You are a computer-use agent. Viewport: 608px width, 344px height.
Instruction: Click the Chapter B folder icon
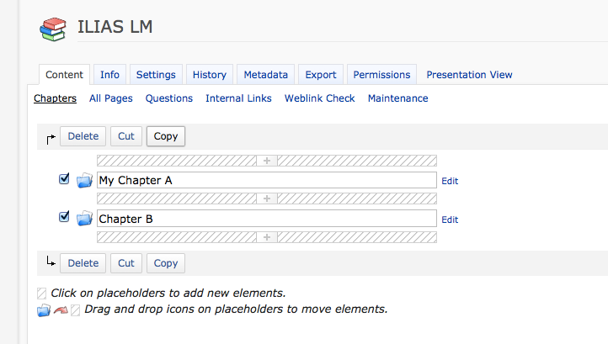(84, 219)
